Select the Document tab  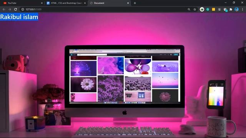pyautogui.click(x=109, y=3)
